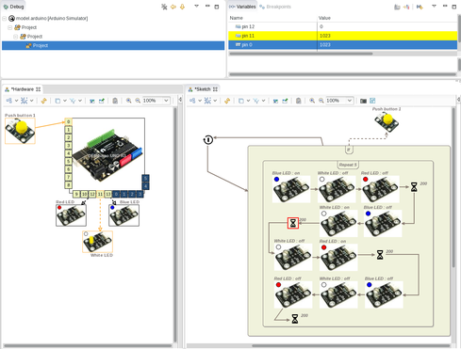Zoom out on the Sketch diagram
Image resolution: width=461 pixels, height=349 pixels.
tap(321, 101)
